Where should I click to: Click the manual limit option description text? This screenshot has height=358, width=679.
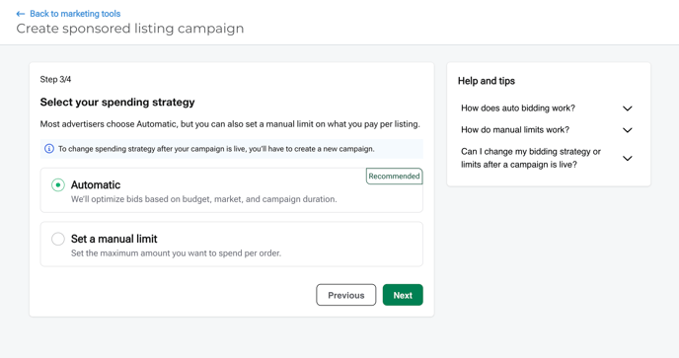pos(176,252)
